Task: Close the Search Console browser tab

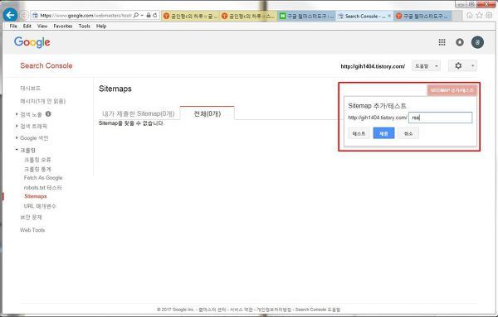Action: pyautogui.click(x=389, y=16)
